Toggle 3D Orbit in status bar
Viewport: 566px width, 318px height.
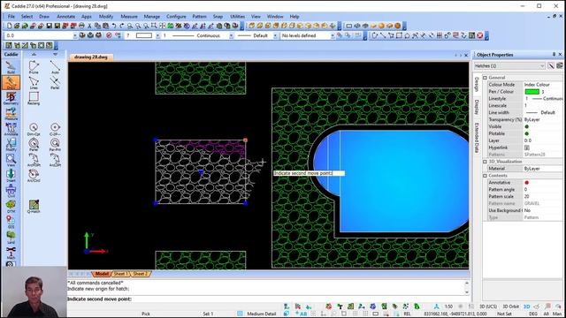[511, 307]
